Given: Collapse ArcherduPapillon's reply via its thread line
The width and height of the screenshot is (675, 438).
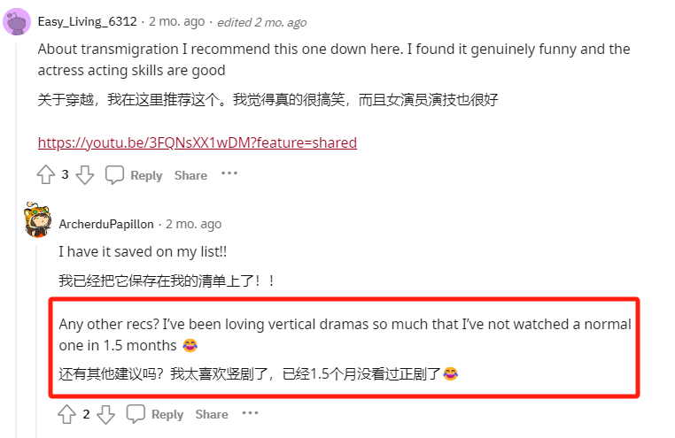Looking at the screenshot, I should pos(38,336).
